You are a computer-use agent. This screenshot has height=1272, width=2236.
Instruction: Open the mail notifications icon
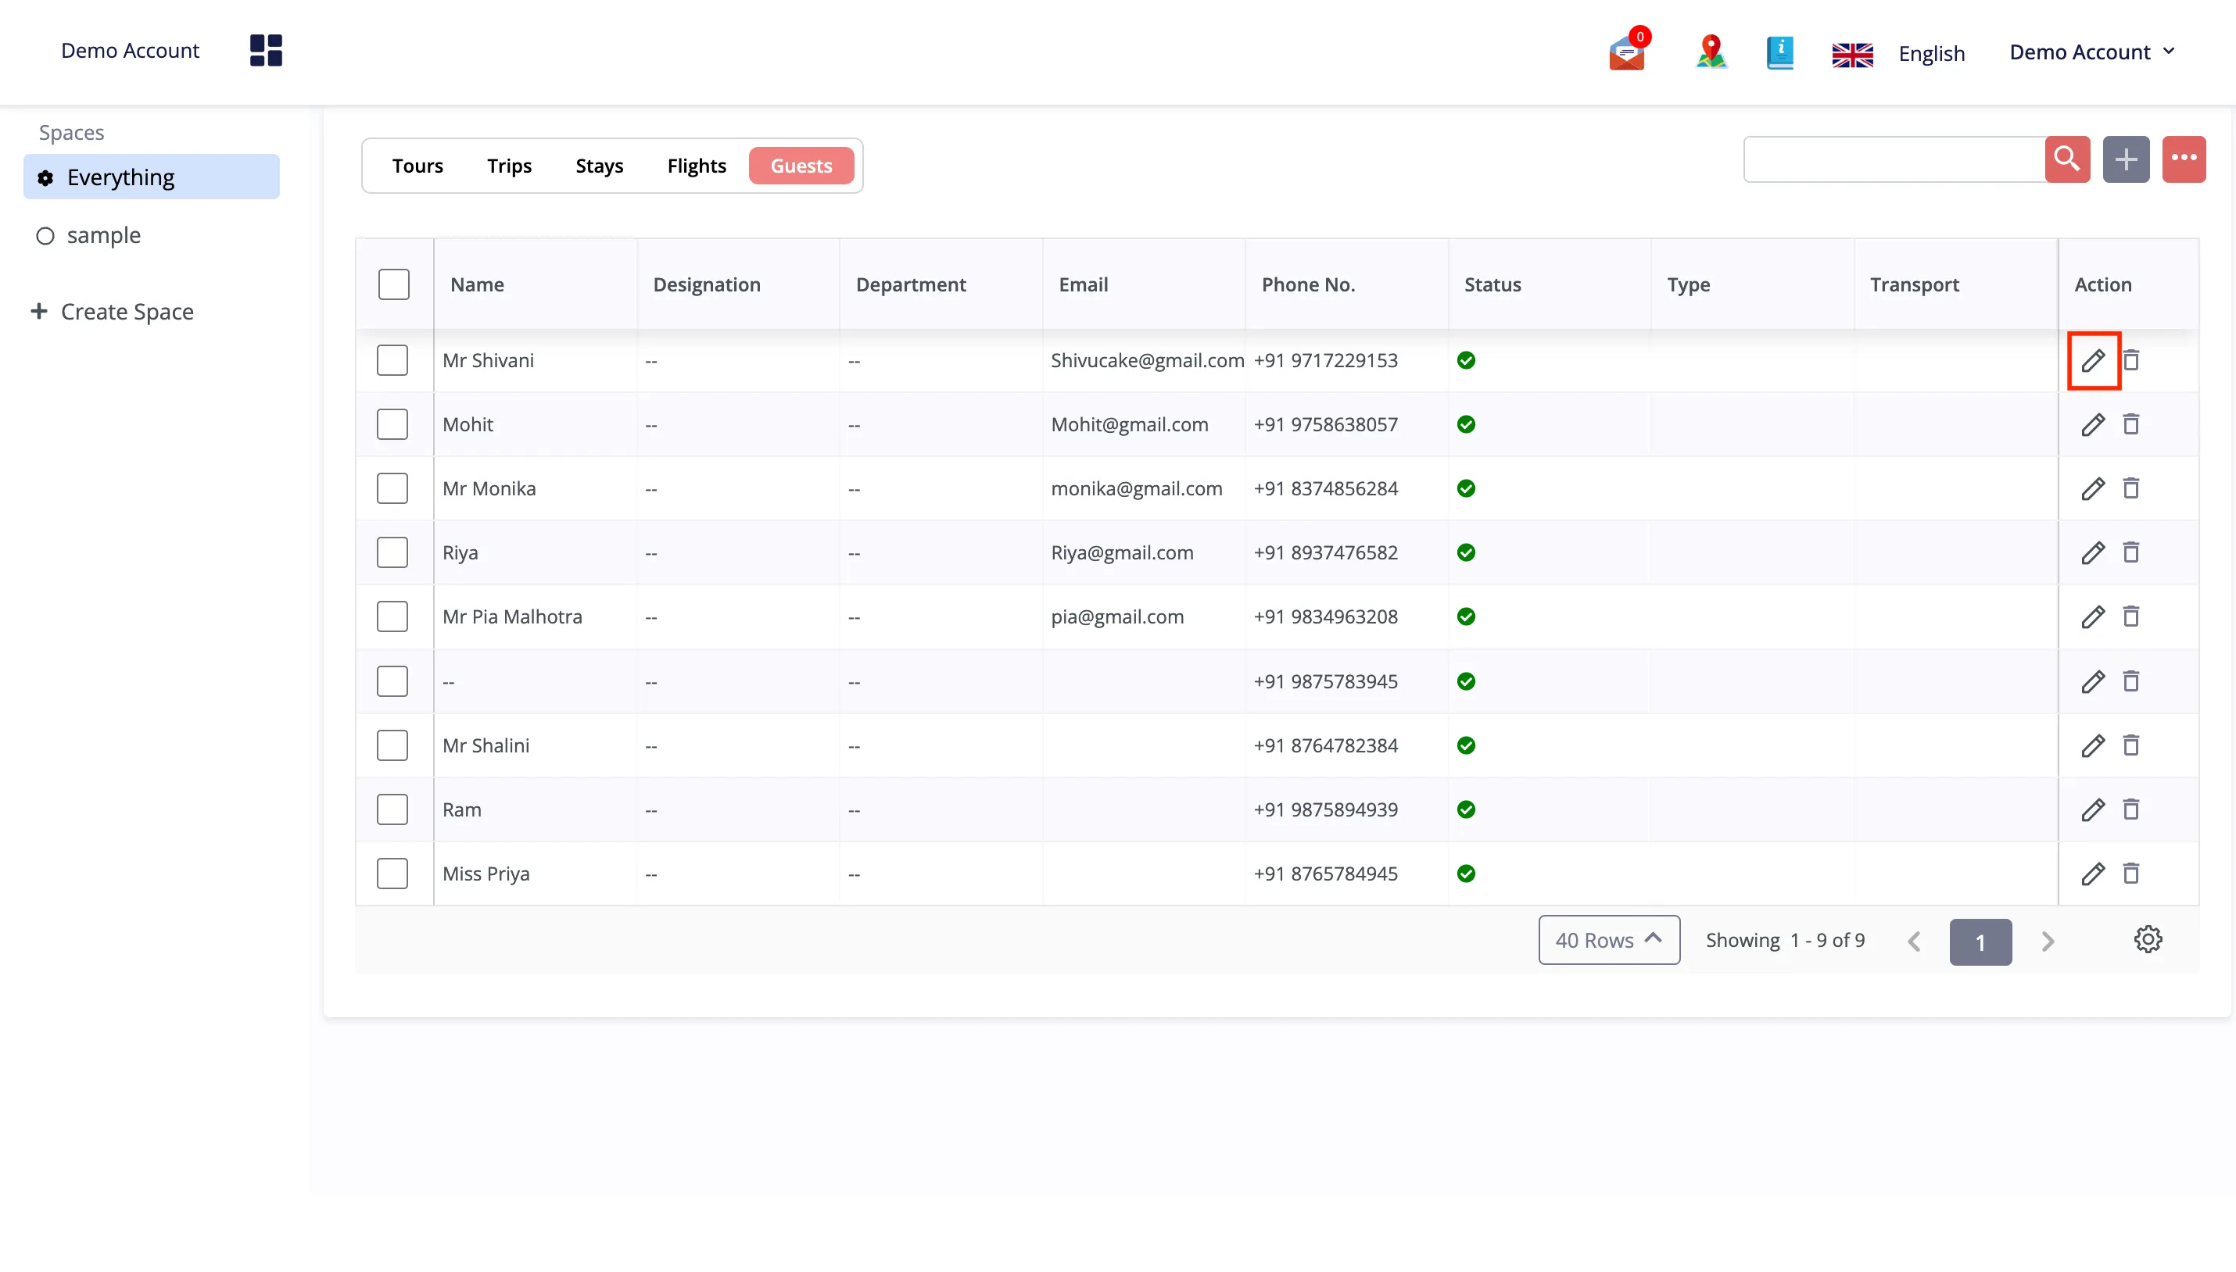tap(1628, 51)
